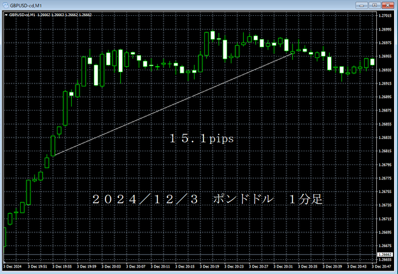Click the 3 Dec 20:31 time axis label
Image resolution: width=398 pixels, height=274 pixels.
[x=284, y=267]
